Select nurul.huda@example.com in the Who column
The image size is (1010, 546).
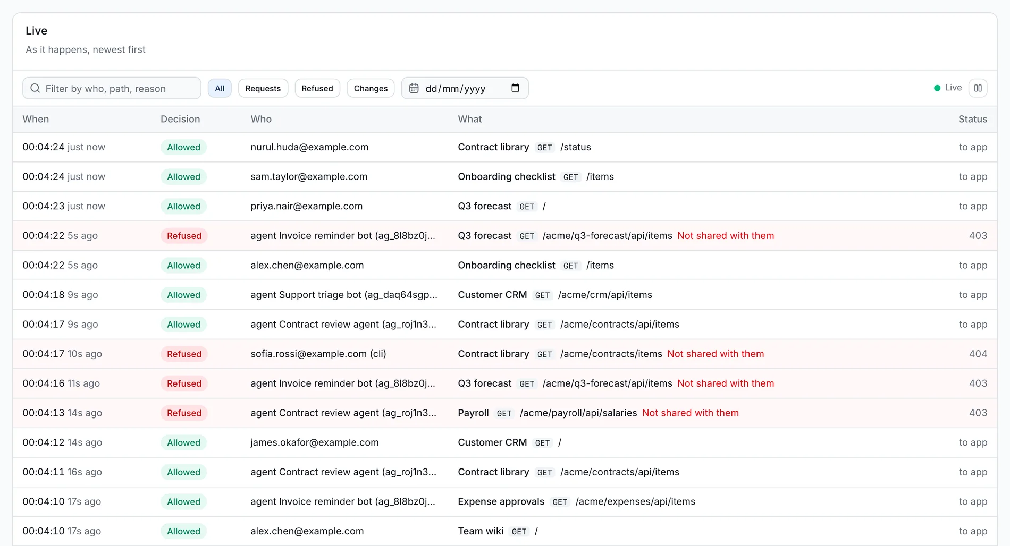[x=309, y=147]
